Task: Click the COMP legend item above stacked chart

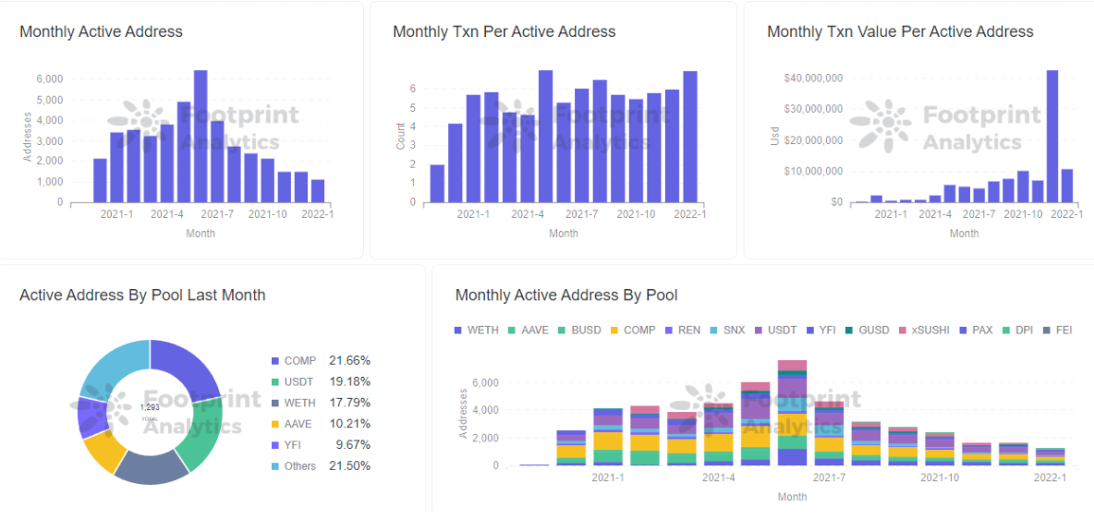Action: click(x=632, y=330)
